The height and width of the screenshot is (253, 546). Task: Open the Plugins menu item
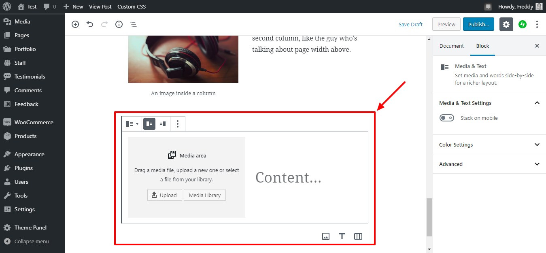click(x=32, y=168)
